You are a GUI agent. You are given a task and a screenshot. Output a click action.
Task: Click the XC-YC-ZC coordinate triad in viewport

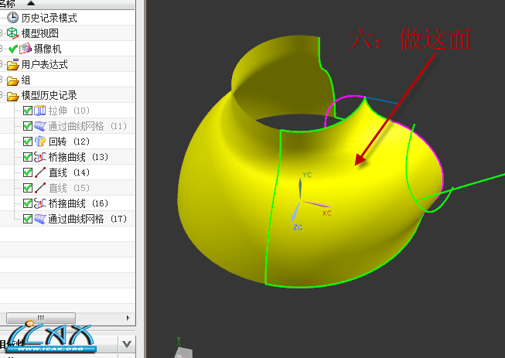click(310, 202)
